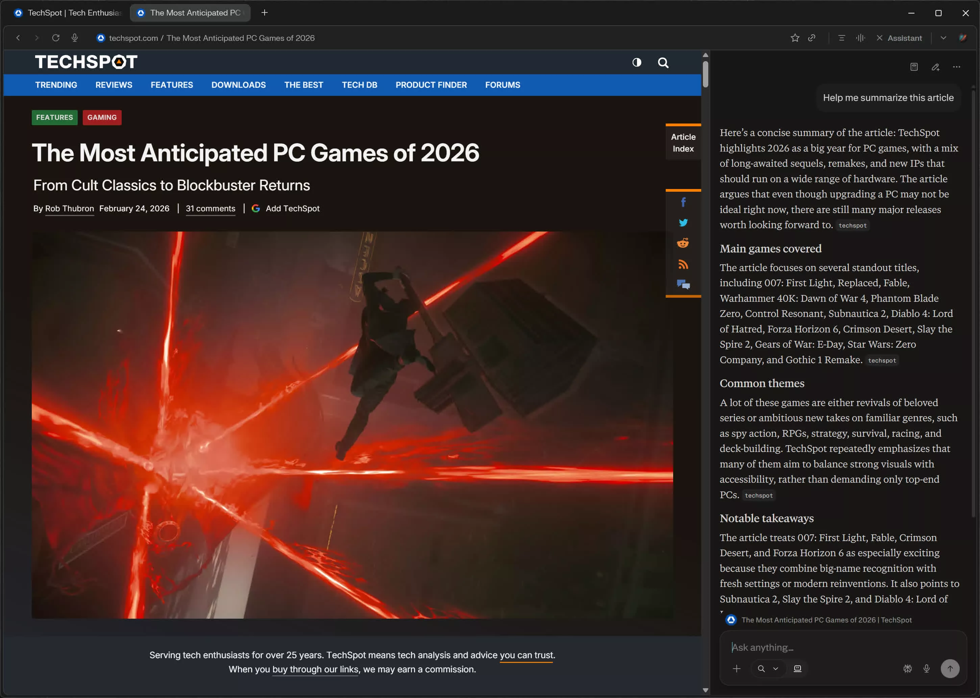Click the attached page context chip

[x=819, y=620]
